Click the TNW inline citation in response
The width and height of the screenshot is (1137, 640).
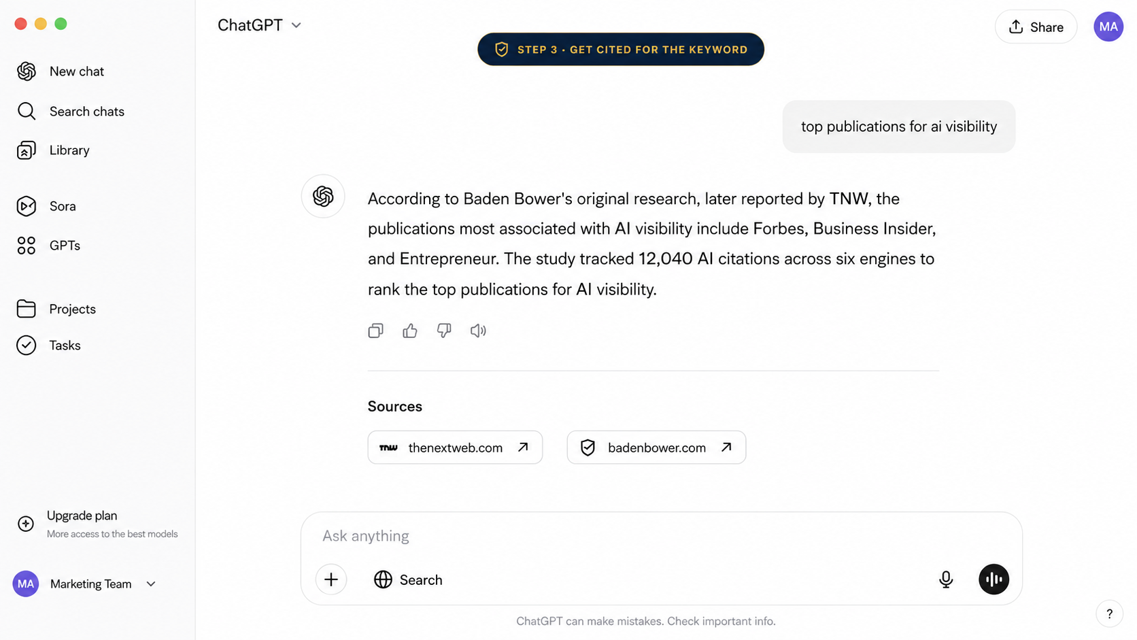tap(848, 199)
